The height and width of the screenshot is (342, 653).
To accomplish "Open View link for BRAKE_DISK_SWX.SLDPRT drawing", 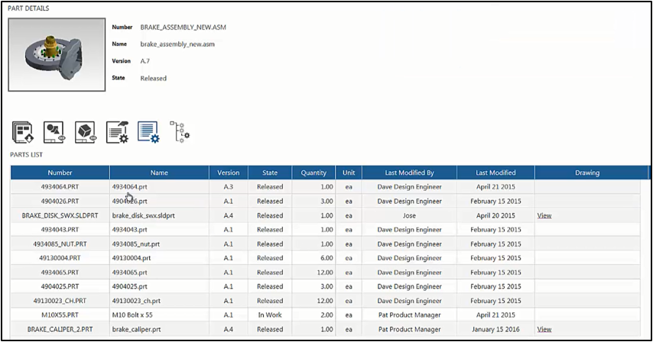I will click(544, 216).
